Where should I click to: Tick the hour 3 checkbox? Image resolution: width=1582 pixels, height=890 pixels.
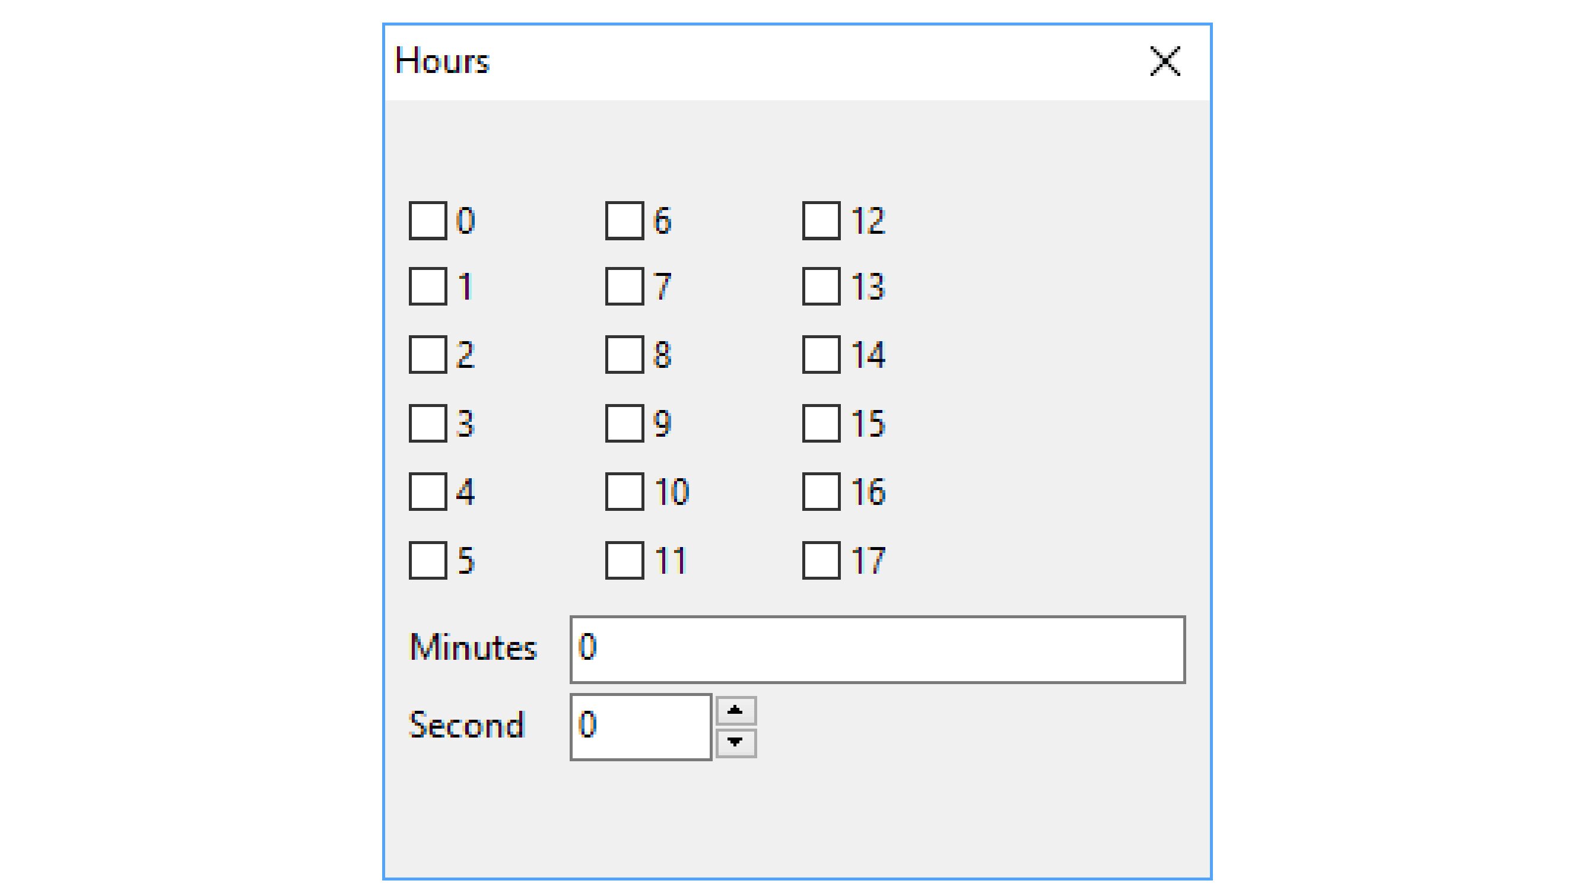428,423
